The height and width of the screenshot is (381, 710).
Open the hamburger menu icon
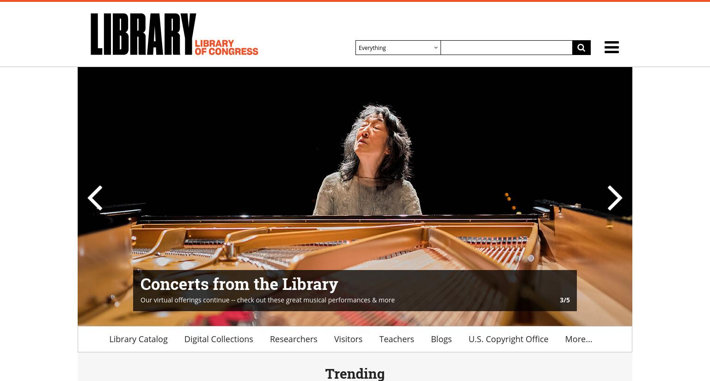(x=612, y=47)
